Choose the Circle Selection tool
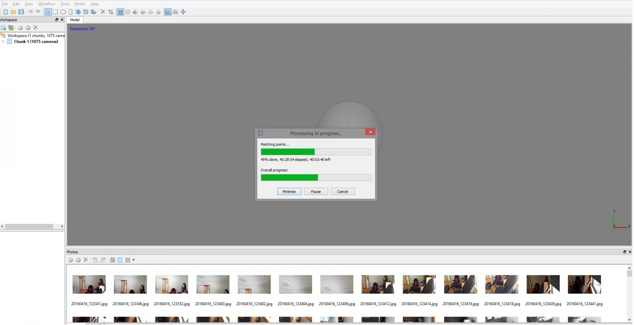634x325 pixels. [x=63, y=12]
